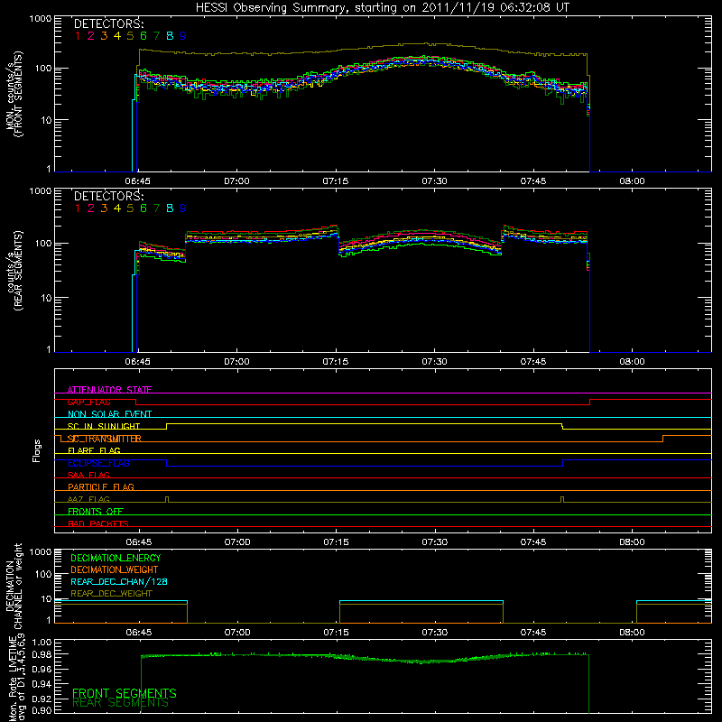Click the FRONT SEGMENTS livetime legend text
Viewport: 722px width, 722px height.
click(125, 693)
